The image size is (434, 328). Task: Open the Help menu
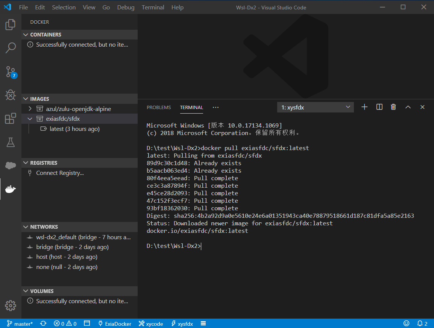click(x=178, y=7)
